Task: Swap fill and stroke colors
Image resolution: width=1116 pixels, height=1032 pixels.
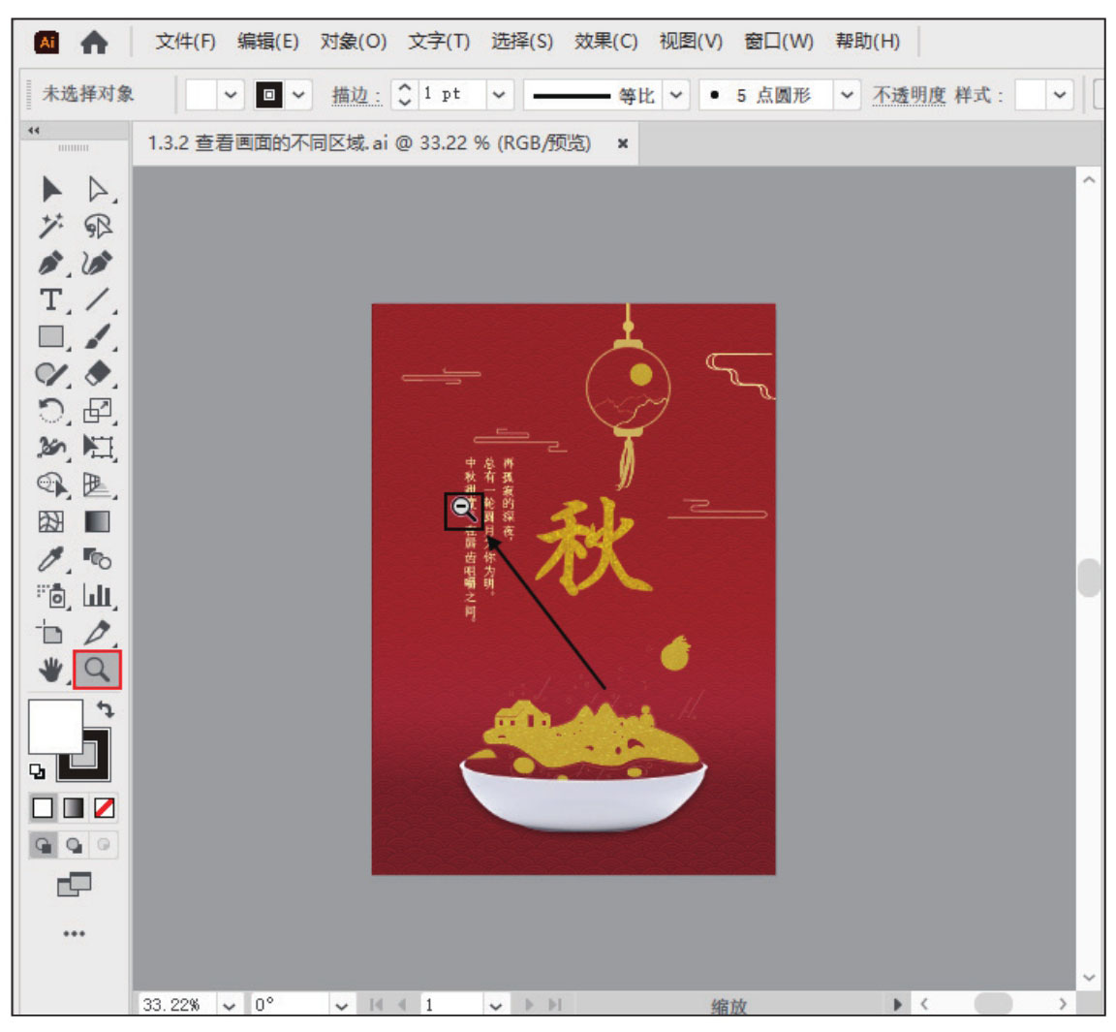Action: click(x=105, y=709)
